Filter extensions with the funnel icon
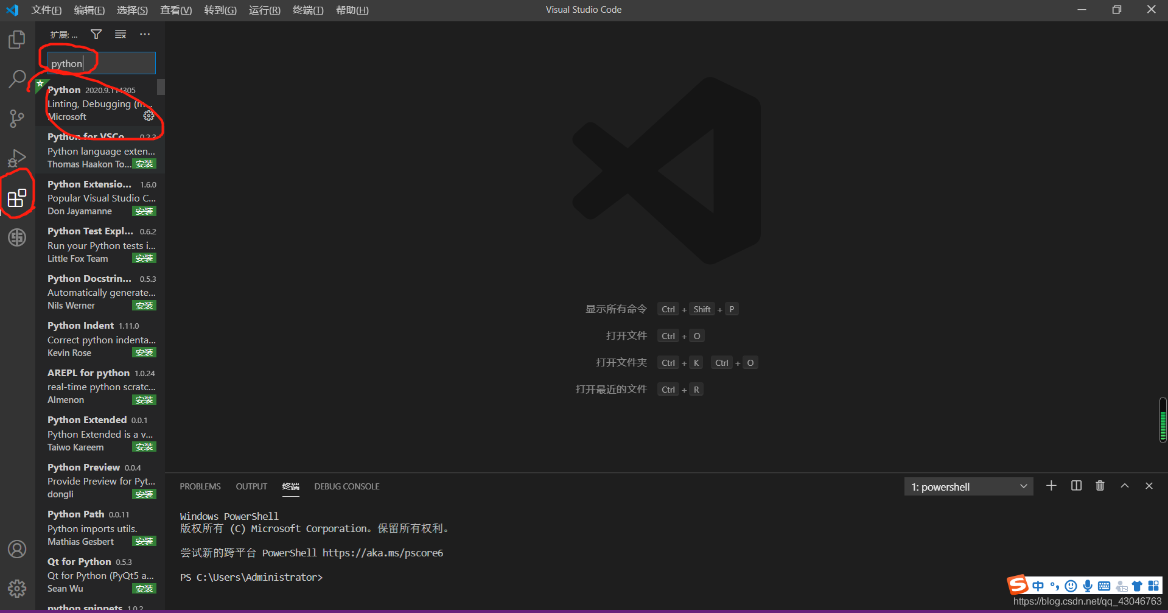This screenshot has height=613, width=1168. pos(96,34)
